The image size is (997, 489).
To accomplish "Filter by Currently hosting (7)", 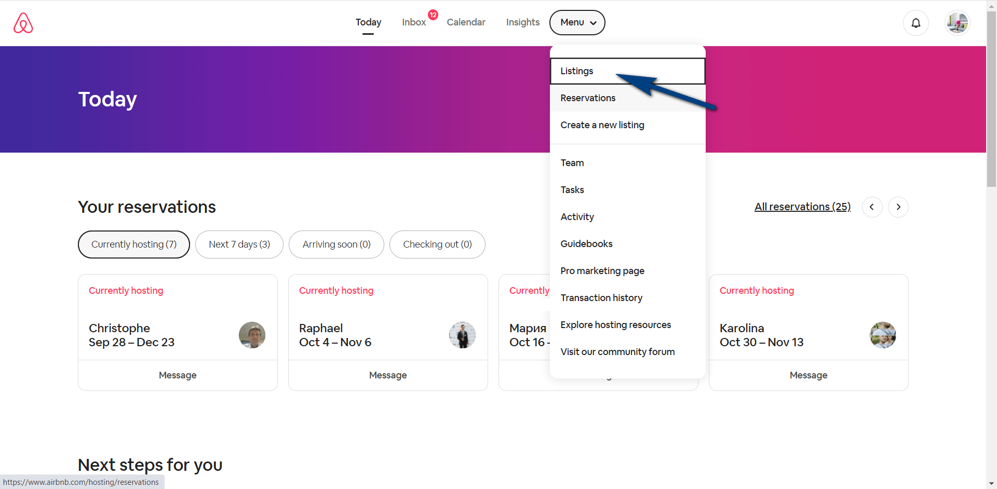I will pos(134,244).
